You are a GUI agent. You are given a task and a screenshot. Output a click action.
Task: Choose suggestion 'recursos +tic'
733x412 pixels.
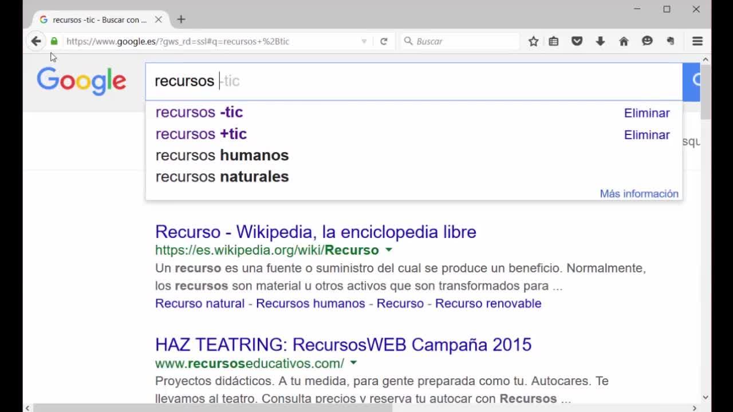click(201, 134)
